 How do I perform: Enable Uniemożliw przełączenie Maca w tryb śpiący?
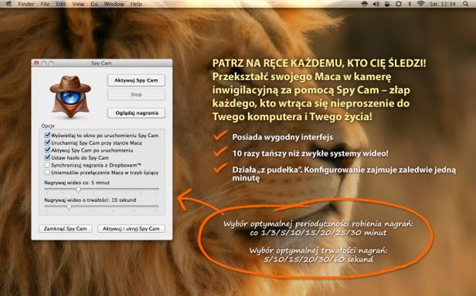point(47,173)
